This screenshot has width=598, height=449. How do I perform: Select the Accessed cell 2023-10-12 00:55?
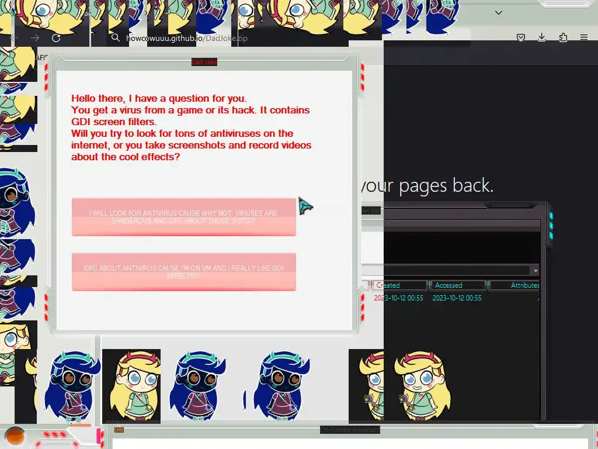point(457,298)
